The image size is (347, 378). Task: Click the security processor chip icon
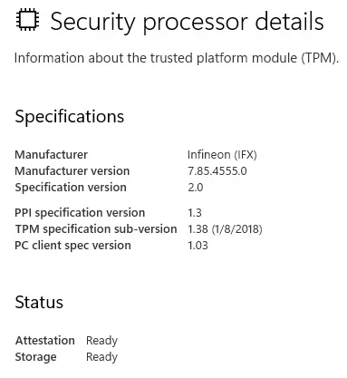pos(27,20)
